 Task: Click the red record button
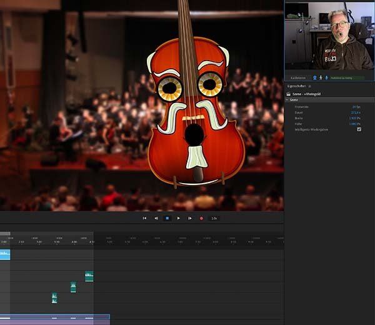click(201, 218)
